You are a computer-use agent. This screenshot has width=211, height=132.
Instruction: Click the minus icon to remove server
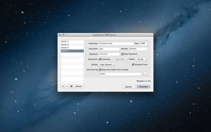coord(67,86)
